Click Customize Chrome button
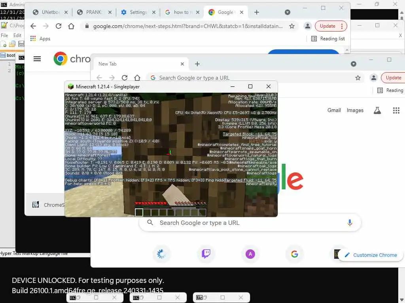 click(x=370, y=255)
